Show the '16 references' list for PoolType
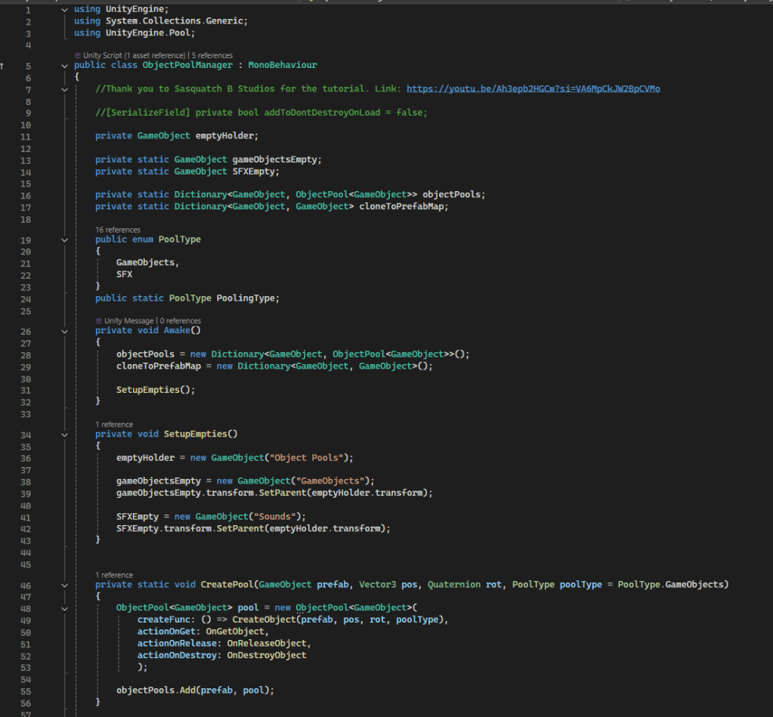Image resolution: width=773 pixels, height=717 pixels. 117,230
